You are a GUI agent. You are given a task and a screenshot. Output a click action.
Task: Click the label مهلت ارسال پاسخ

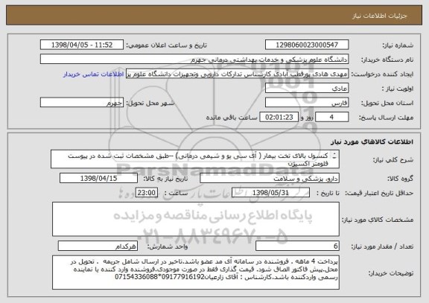pos(386,118)
